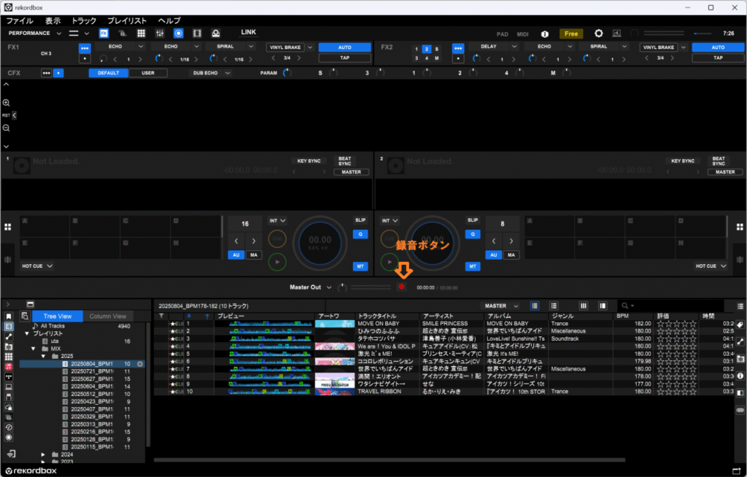
Task: Open the collection list icon in sidebar
Action: coord(9,327)
